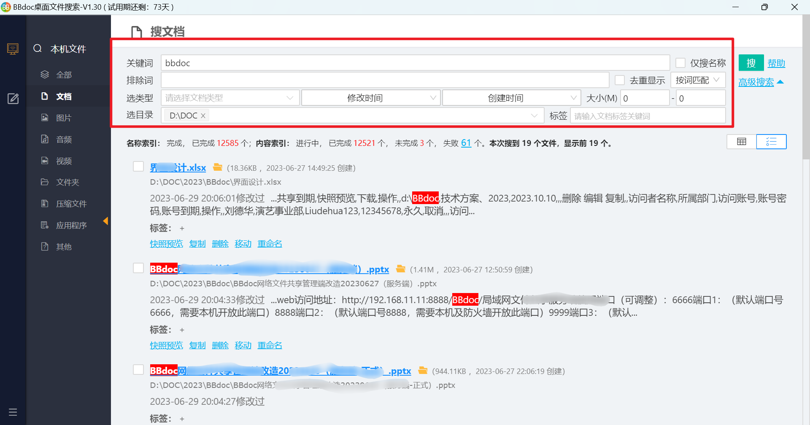
Task: Click the layers icon next to 全部
Action: click(x=45, y=75)
